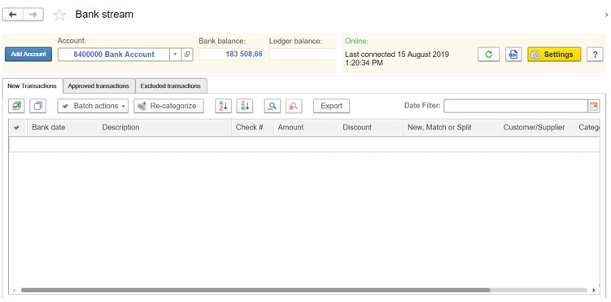The height and width of the screenshot is (302, 611).
Task: Refresh bank connection with green arrow icon
Action: click(489, 55)
